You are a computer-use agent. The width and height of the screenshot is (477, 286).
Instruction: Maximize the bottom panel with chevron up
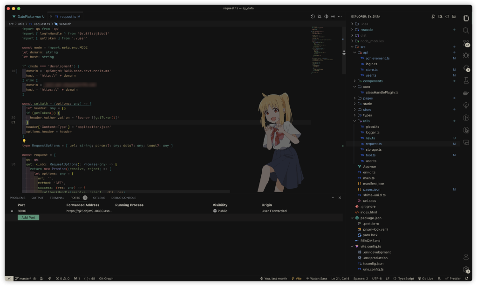pos(333,198)
